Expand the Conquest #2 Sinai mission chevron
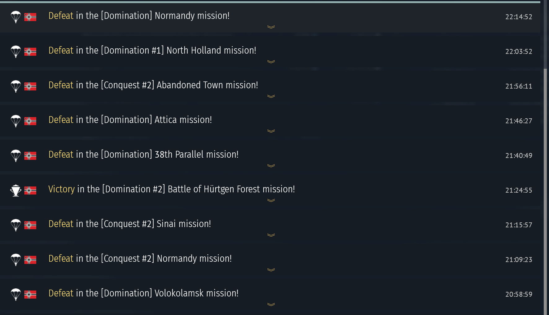This screenshot has height=315, width=549. pos(271,235)
